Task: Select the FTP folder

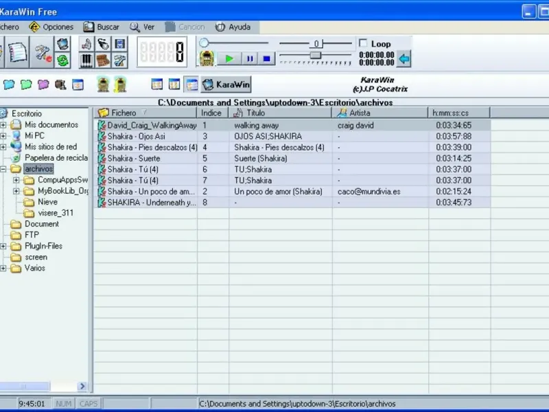Action: [32, 235]
